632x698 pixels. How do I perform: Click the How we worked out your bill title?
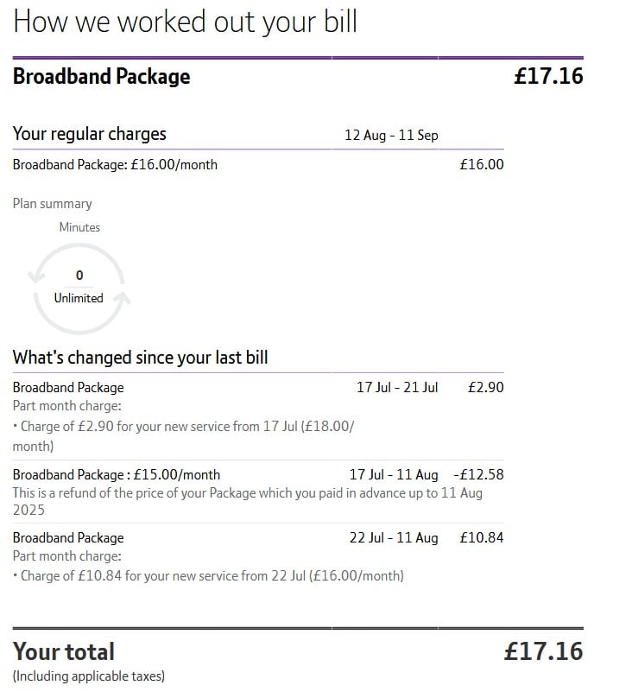click(185, 22)
